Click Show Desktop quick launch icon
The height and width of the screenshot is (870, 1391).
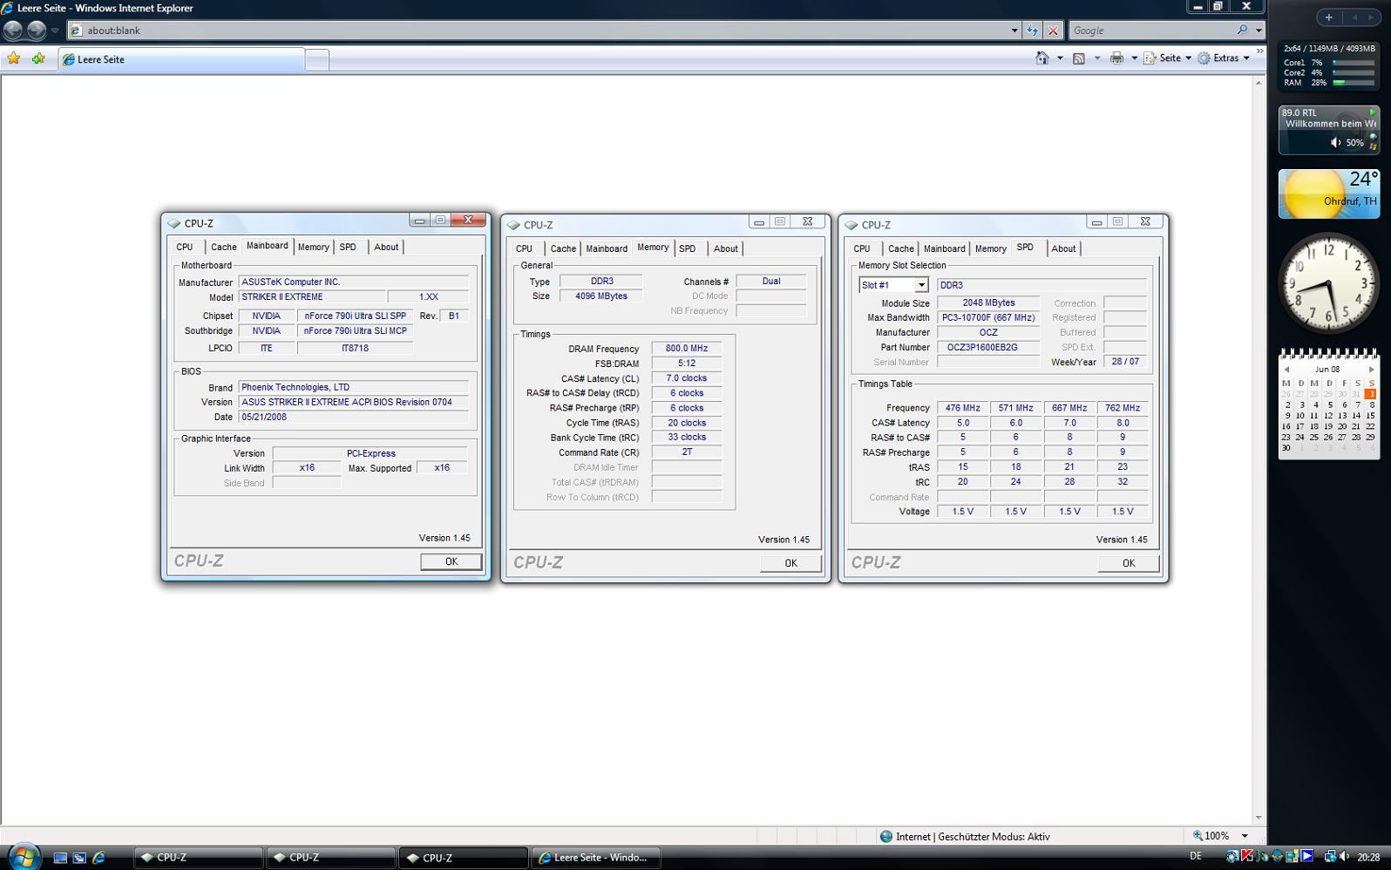click(x=60, y=858)
